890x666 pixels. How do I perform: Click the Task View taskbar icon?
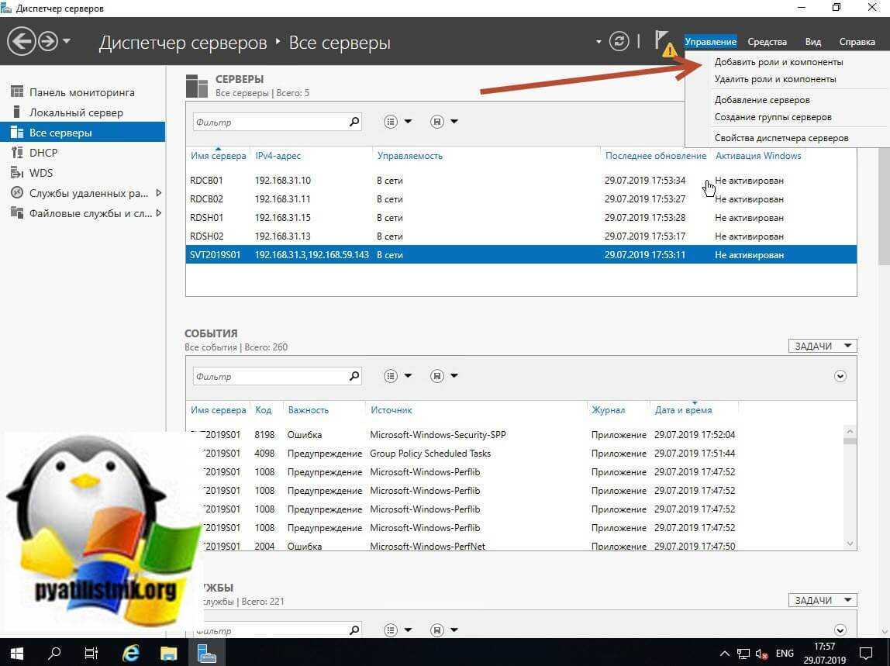(x=91, y=652)
